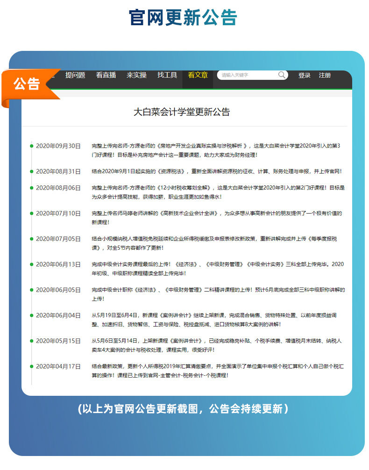This screenshot has height=470, width=369.
Task: Click the announcement about 中级会计实务课程最后的上传
Action: (218, 269)
